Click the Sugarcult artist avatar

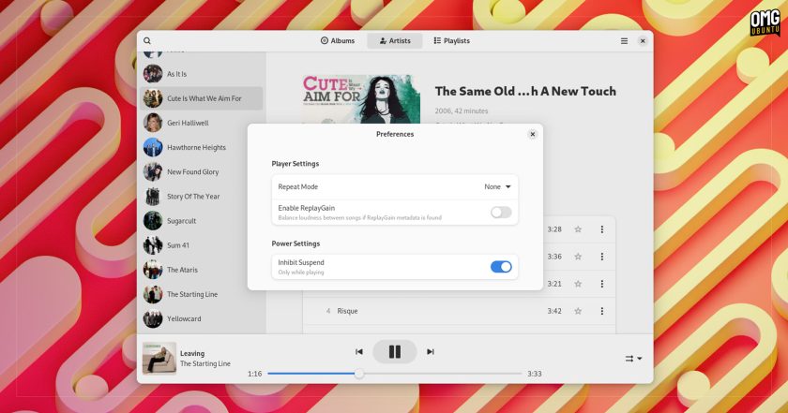point(153,221)
